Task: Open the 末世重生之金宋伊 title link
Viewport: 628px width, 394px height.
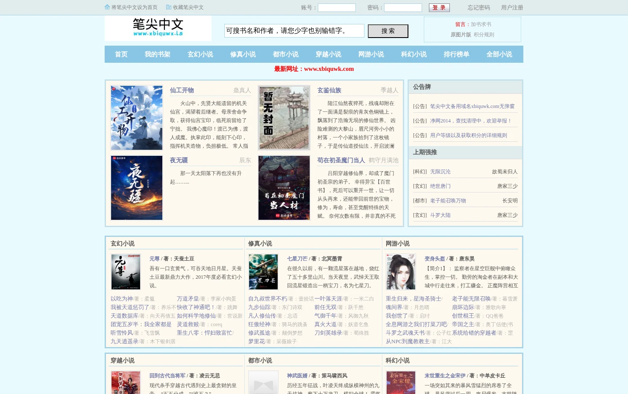Action: (x=445, y=376)
